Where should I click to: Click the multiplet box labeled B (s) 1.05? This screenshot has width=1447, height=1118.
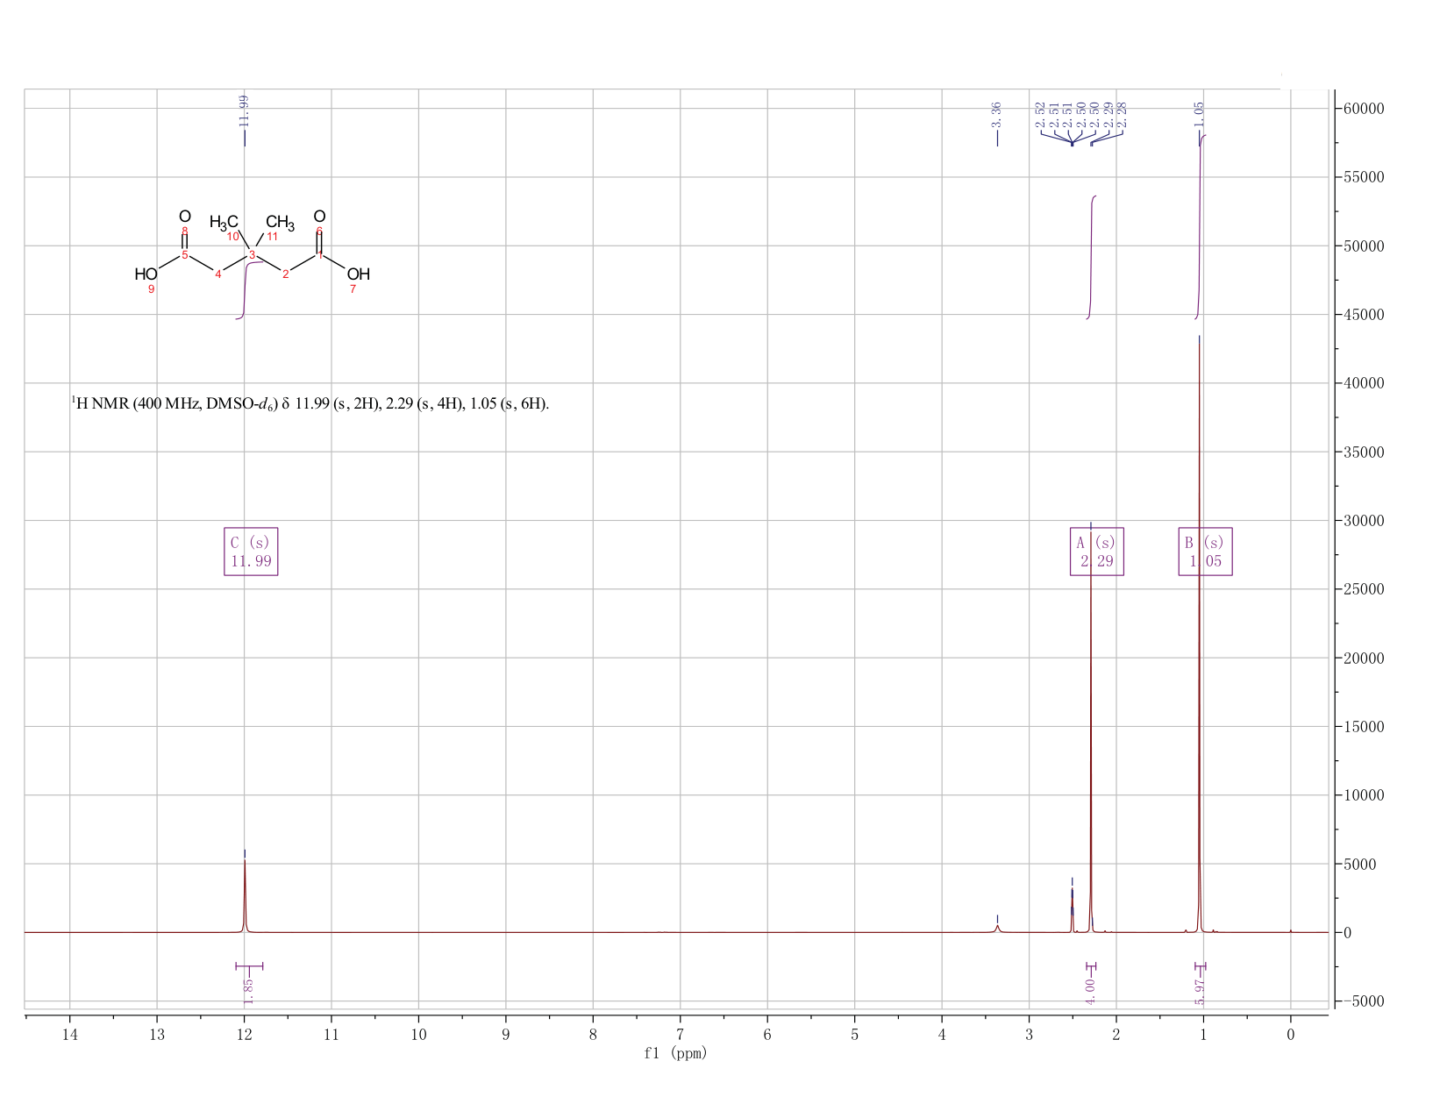1206,552
